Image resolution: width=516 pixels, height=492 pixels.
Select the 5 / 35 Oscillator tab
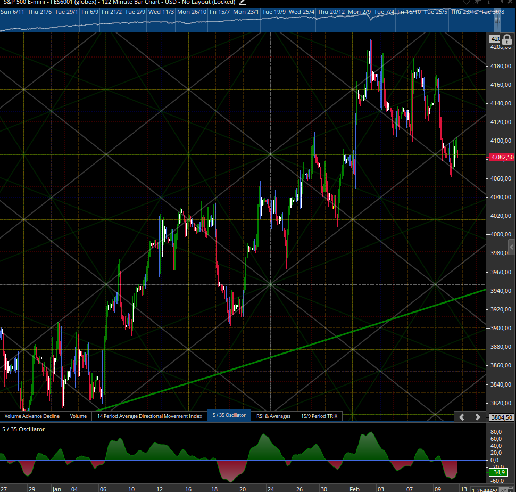229,415
